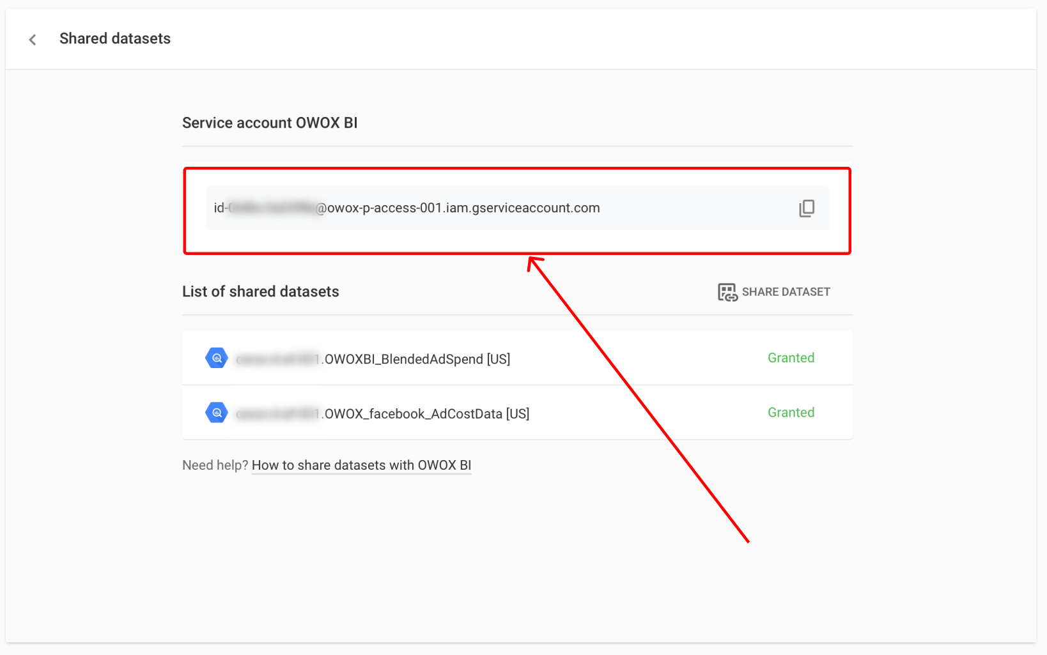The height and width of the screenshot is (655, 1047).
Task: Click the BigQuery icon beside OWOXBI_BlendedAdSpend
Action: tap(217, 358)
